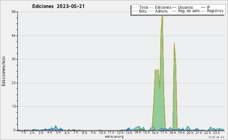Click the wikiscan.org text below the chart
The width and height of the screenshot is (228, 140).
[x=114, y=137]
